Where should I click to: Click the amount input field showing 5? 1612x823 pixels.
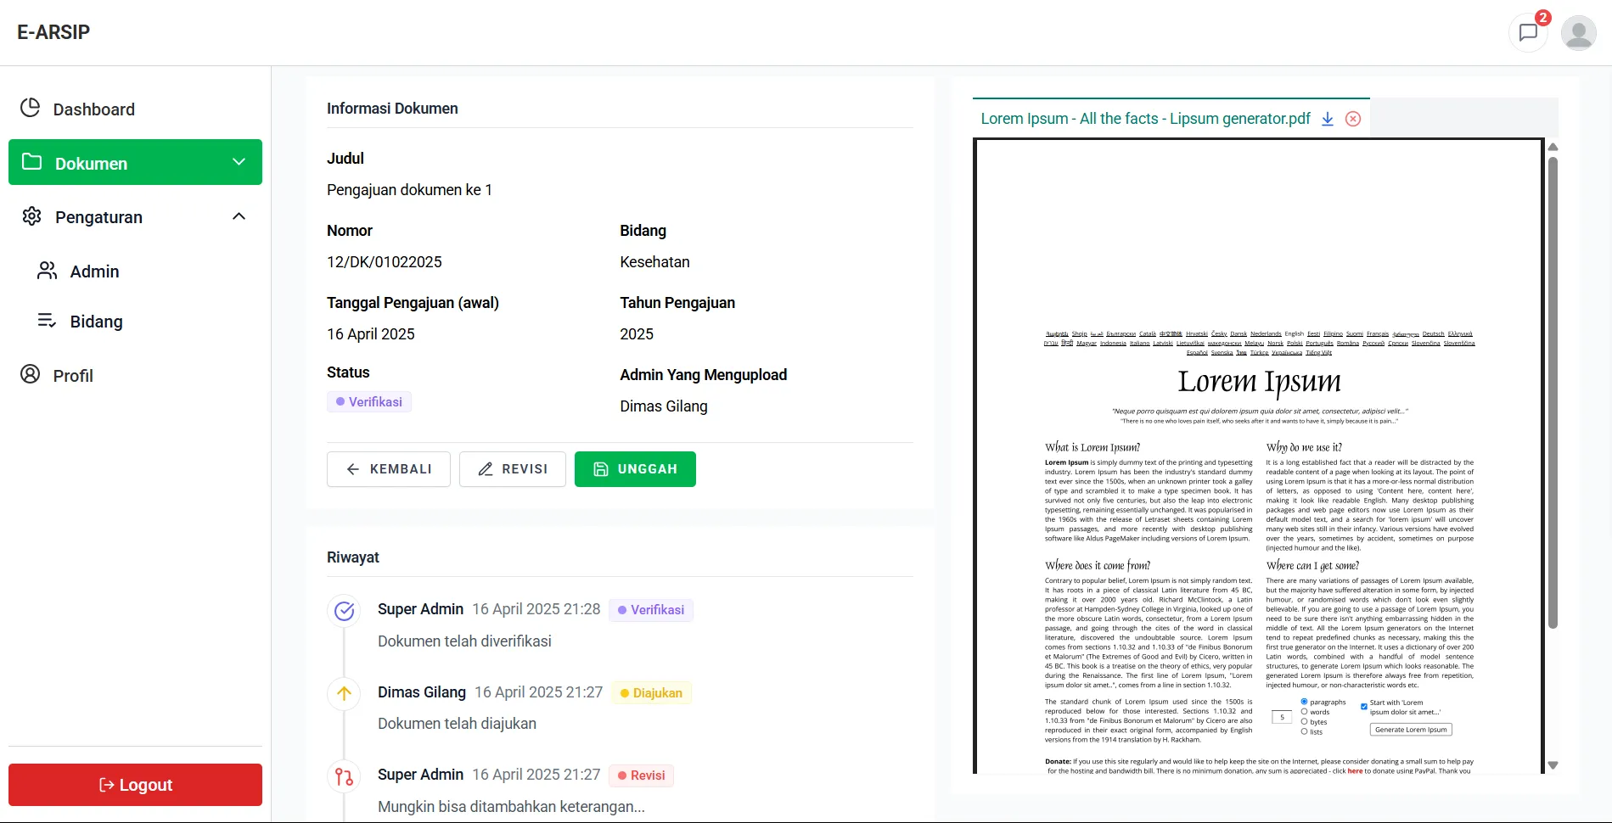[x=1282, y=718]
